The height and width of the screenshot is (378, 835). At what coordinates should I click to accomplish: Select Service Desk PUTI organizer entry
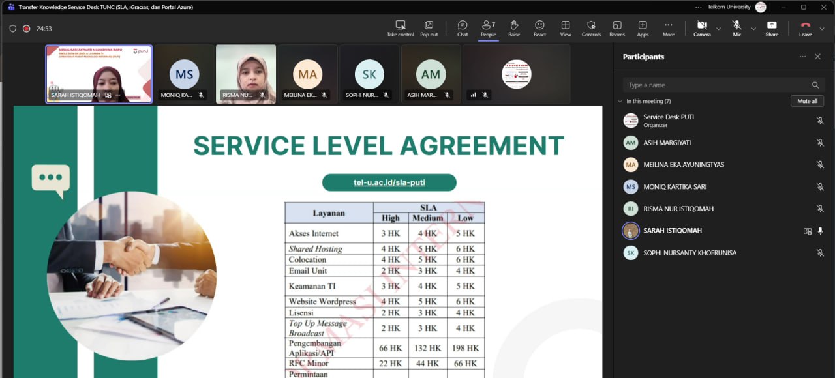tap(723, 121)
